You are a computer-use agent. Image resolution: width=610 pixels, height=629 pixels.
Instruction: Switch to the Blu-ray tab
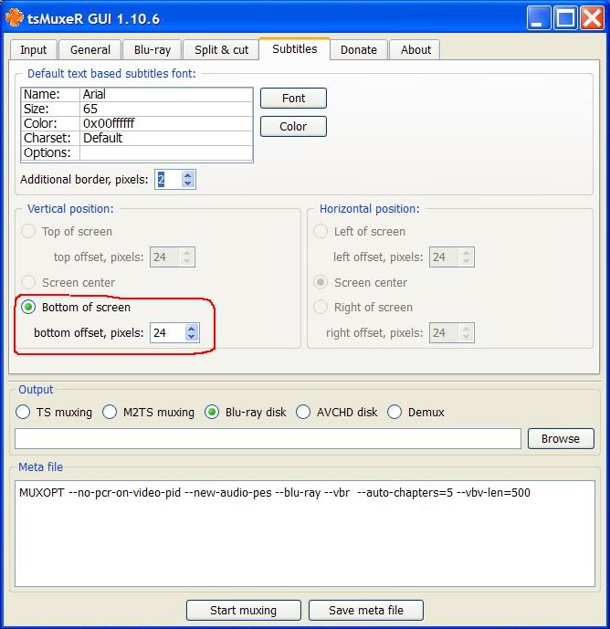pyautogui.click(x=152, y=49)
